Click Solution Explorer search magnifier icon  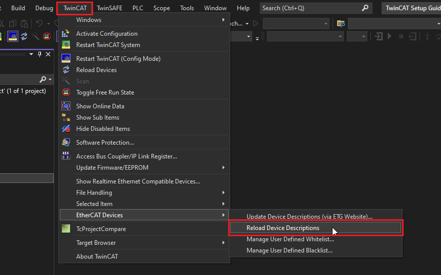tap(43, 80)
